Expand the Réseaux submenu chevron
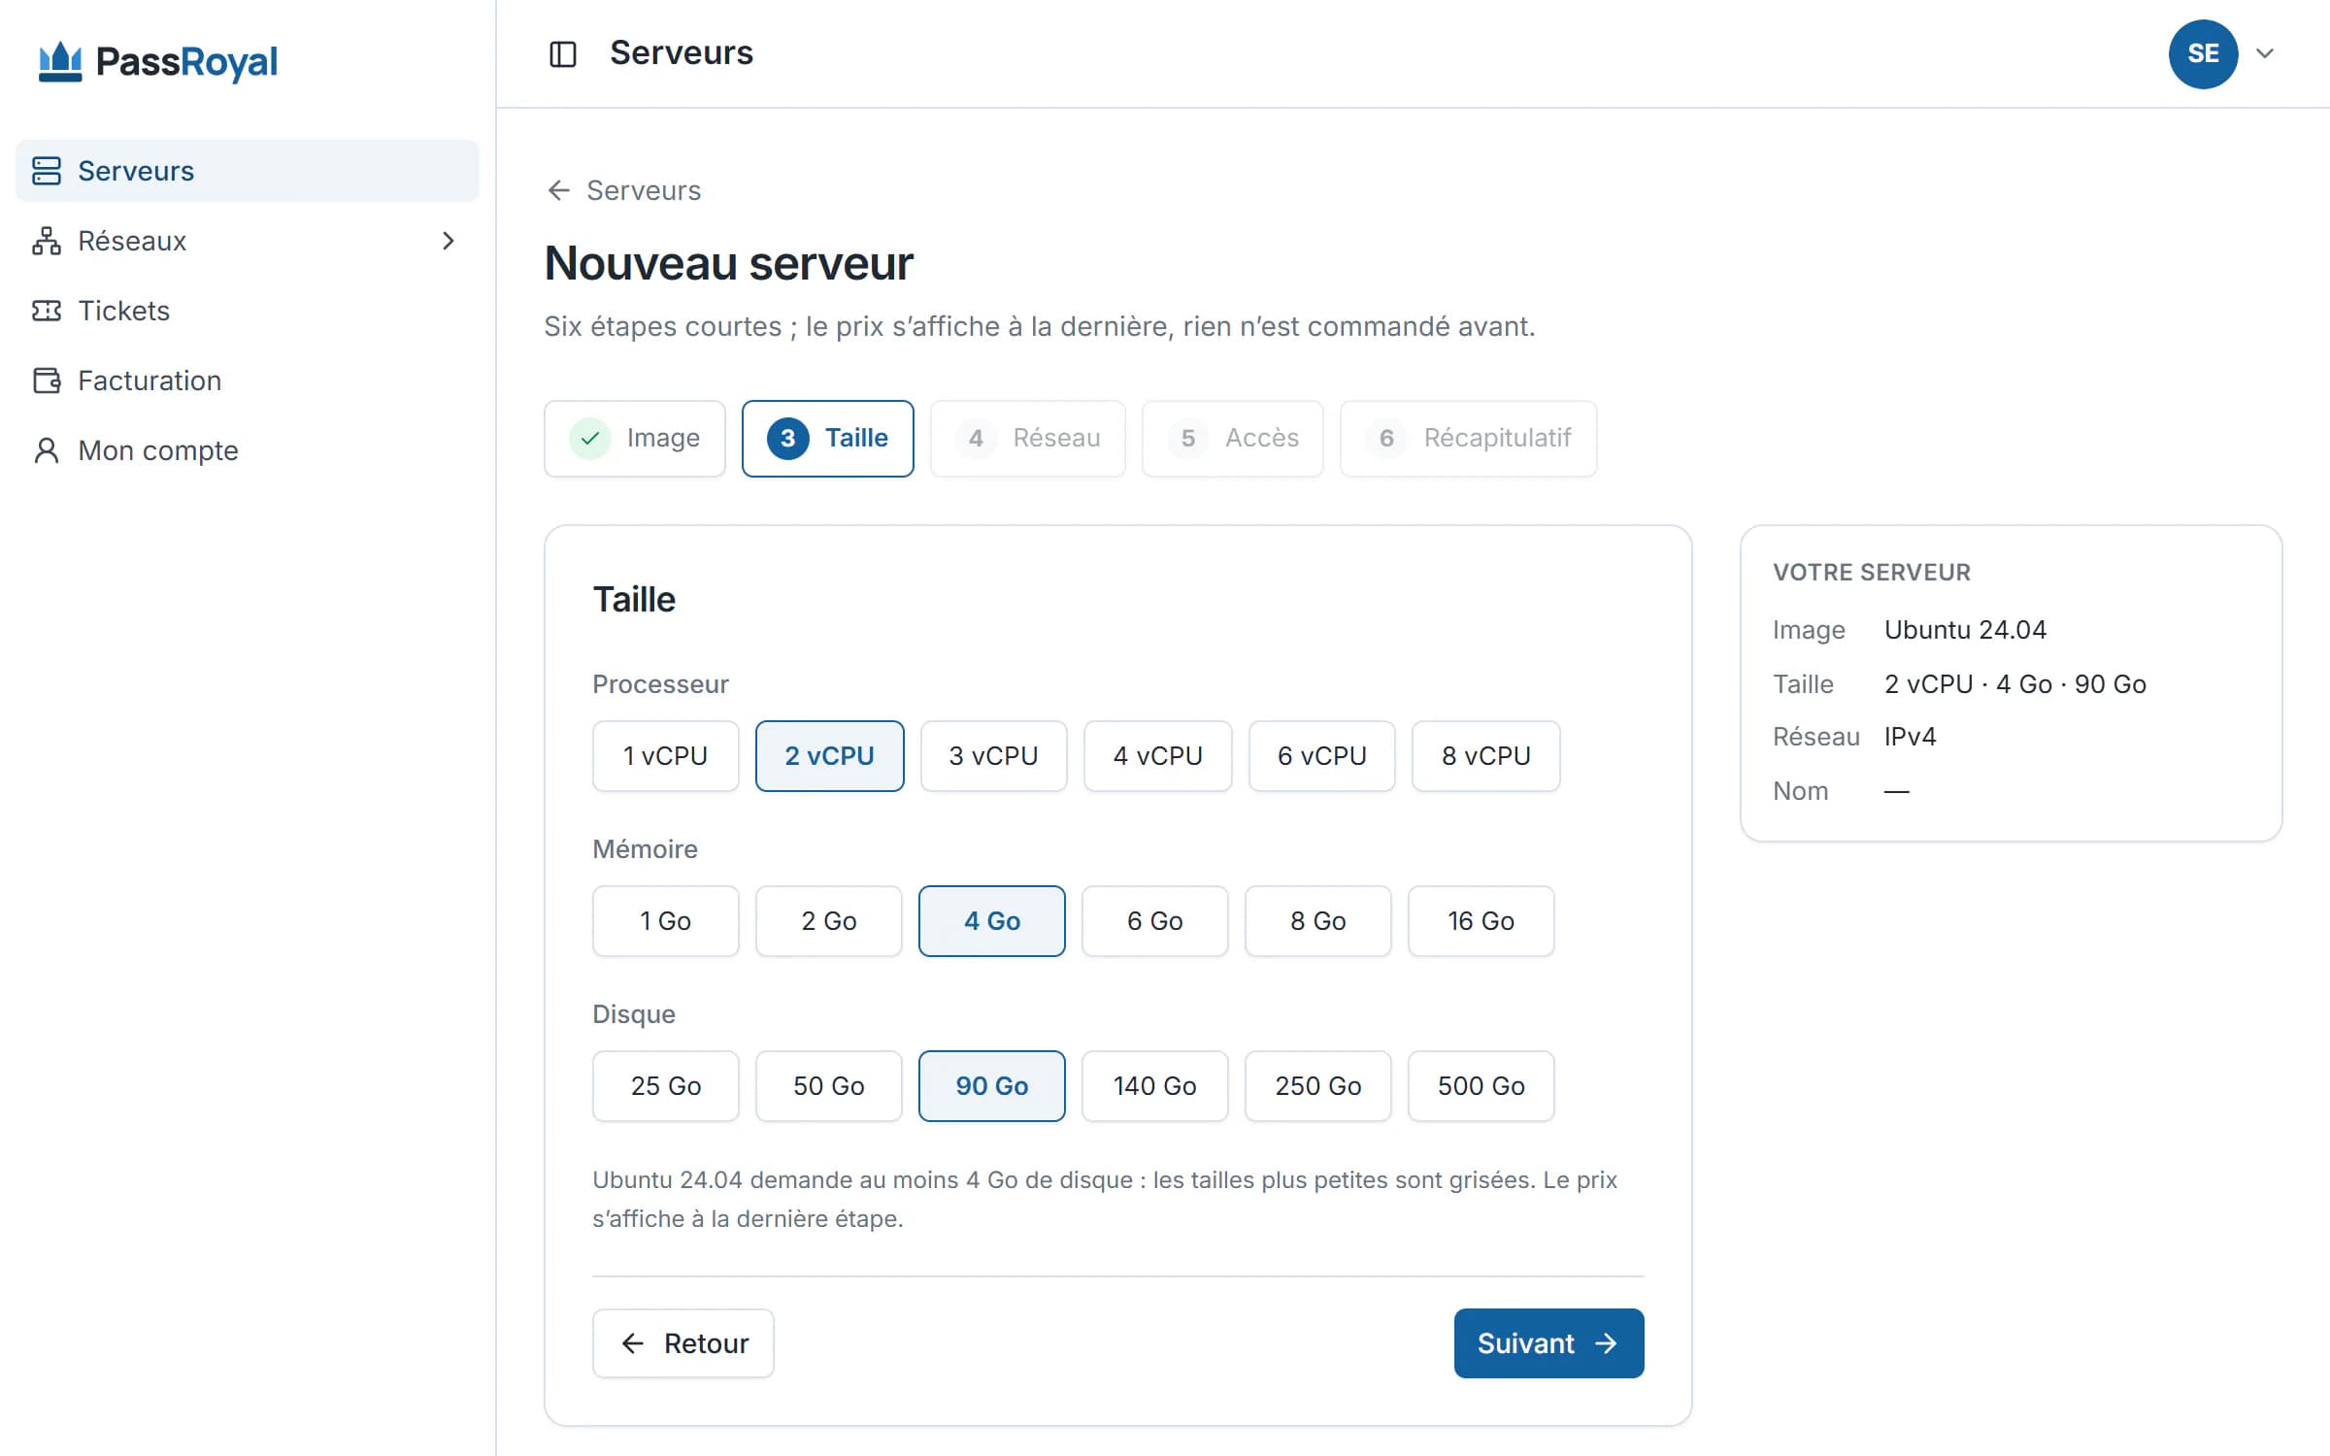Viewport: 2330px width, 1456px height. click(x=448, y=241)
